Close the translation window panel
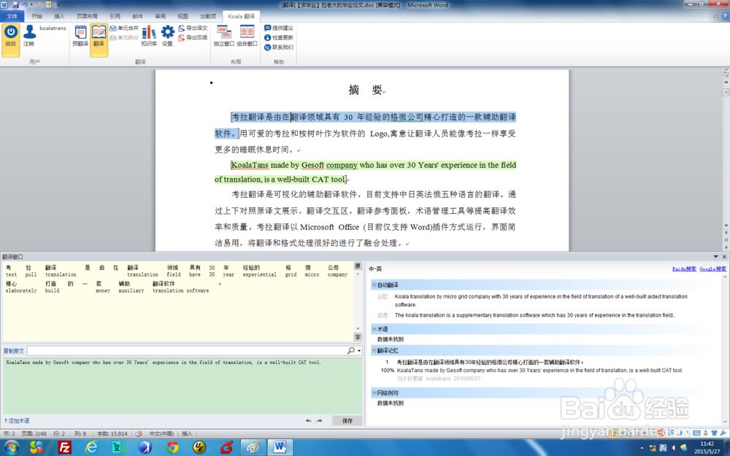 click(724, 257)
